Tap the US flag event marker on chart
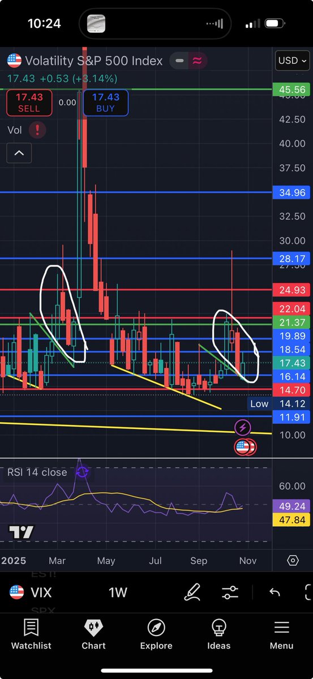Viewport: 313px width, 679px height. tap(243, 447)
